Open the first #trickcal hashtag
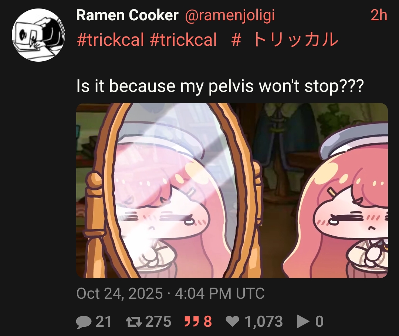Screen dimensions: 399x336 click(x=110, y=40)
